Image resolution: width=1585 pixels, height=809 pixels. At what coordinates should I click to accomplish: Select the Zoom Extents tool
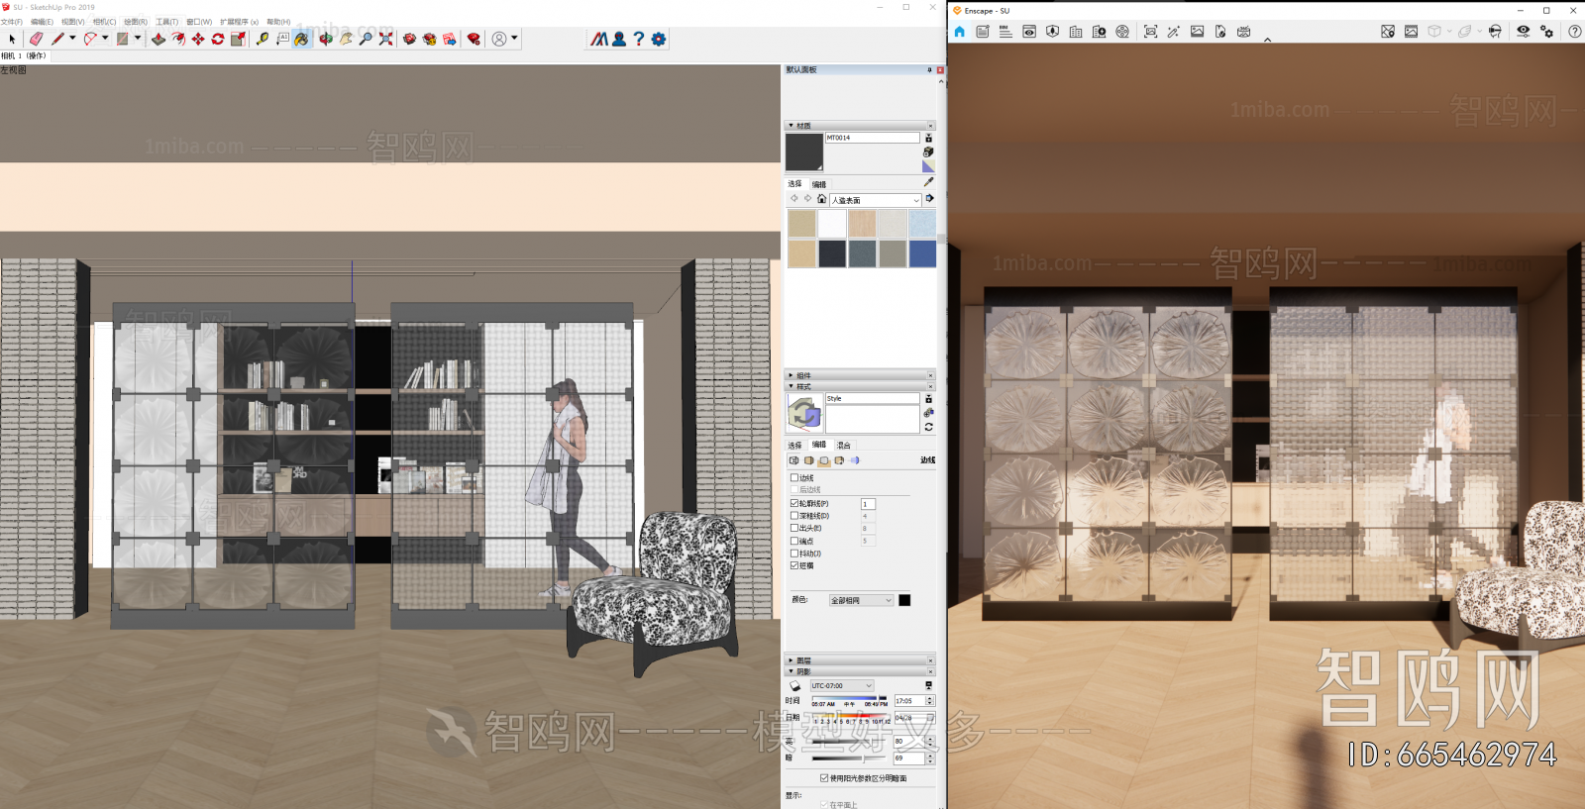coord(385,39)
